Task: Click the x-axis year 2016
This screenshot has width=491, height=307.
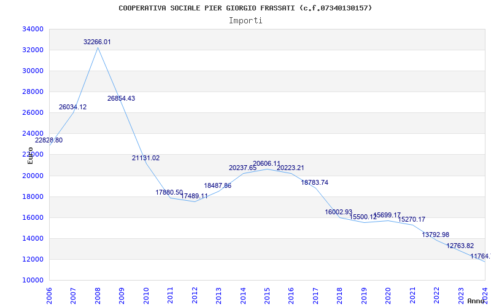Action: pyautogui.click(x=291, y=295)
